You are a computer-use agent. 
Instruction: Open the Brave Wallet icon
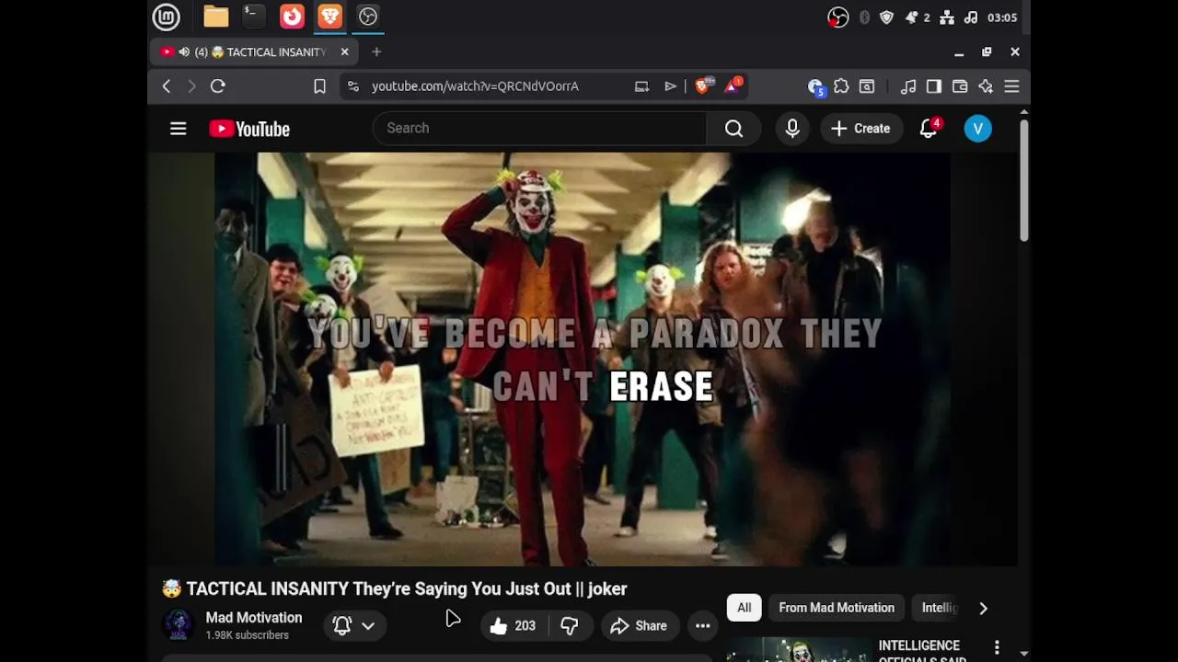[x=960, y=86]
